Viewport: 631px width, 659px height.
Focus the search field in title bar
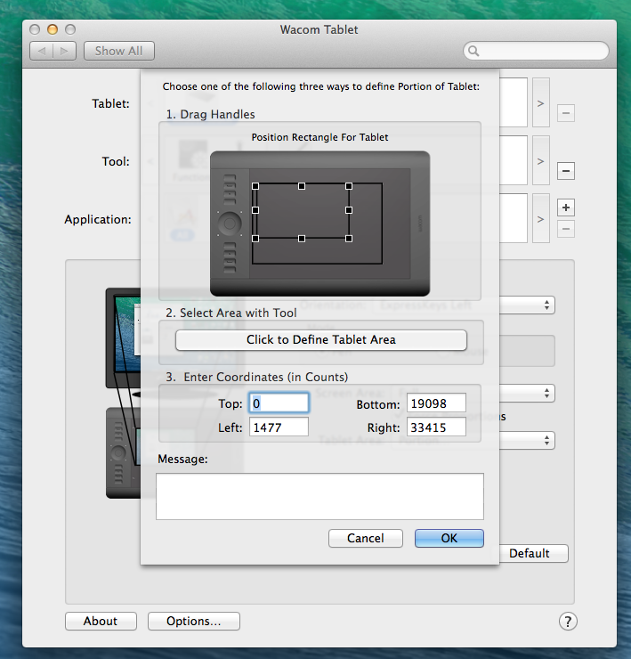pyautogui.click(x=536, y=51)
